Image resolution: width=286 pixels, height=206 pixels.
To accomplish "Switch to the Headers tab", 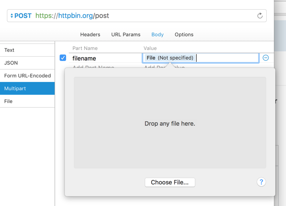I will pyautogui.click(x=90, y=34).
